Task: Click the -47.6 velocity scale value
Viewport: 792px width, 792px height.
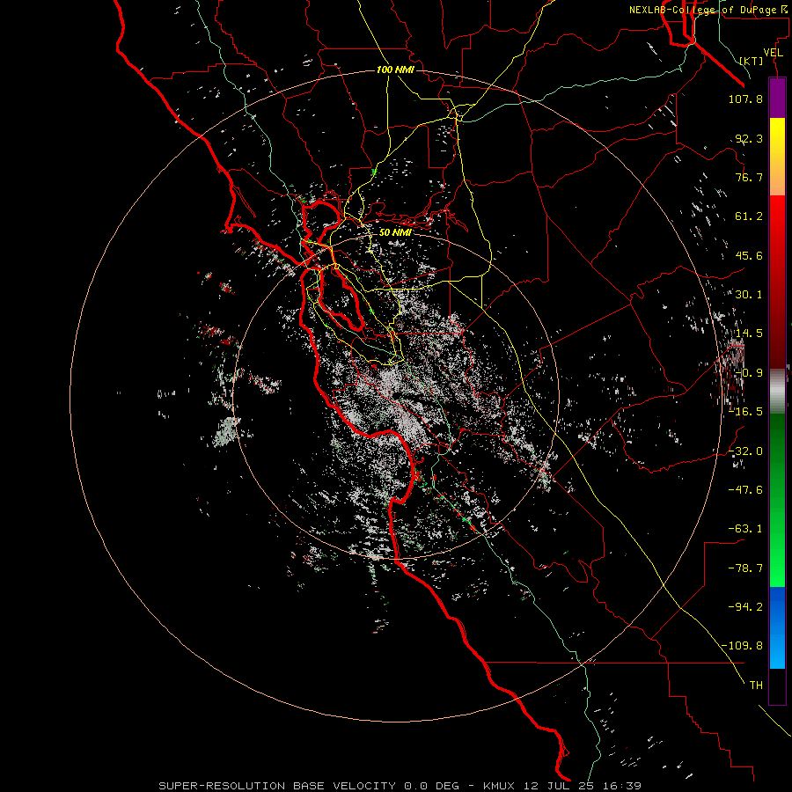Action: click(x=745, y=490)
